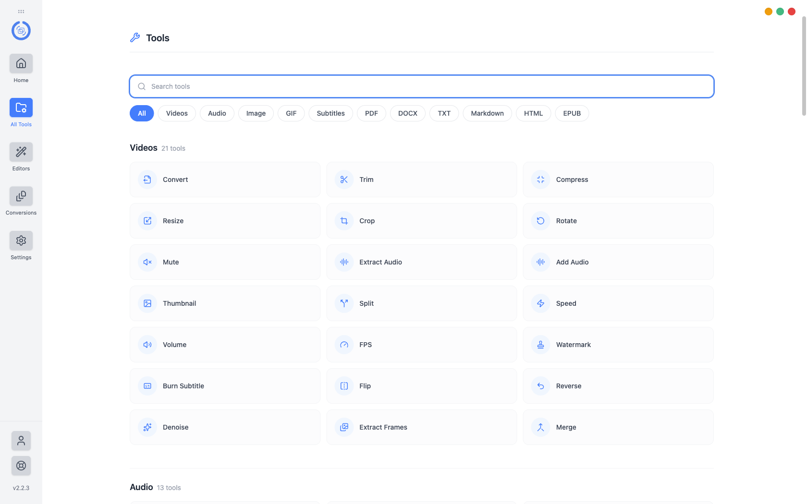The width and height of the screenshot is (807, 504).
Task: Select the Rotate tool icon
Action: (x=540, y=221)
